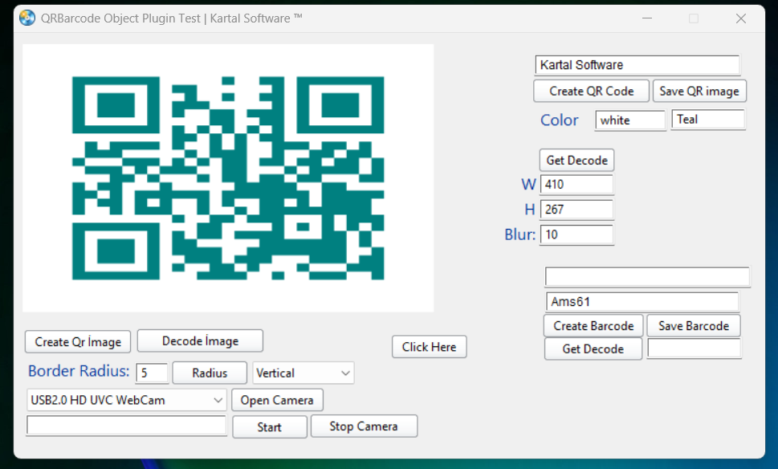778x469 pixels.
Task: Click the Ams61 barcode text field
Action: 642,302
